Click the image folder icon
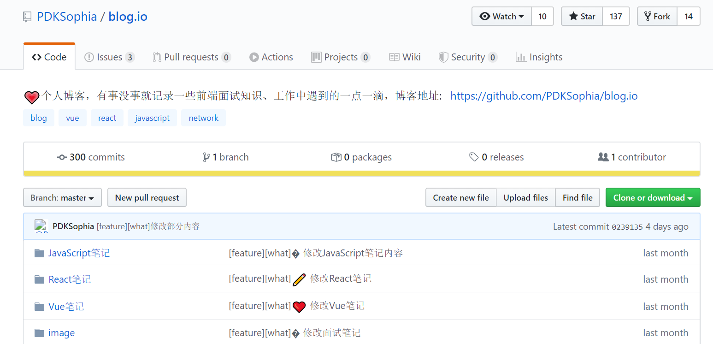 tap(39, 333)
